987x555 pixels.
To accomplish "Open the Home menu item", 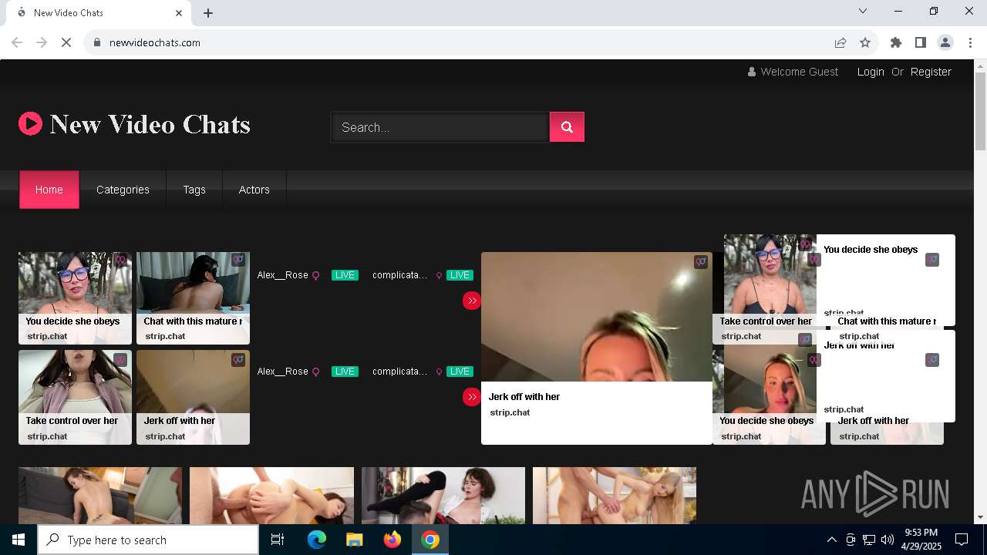I will 49,190.
